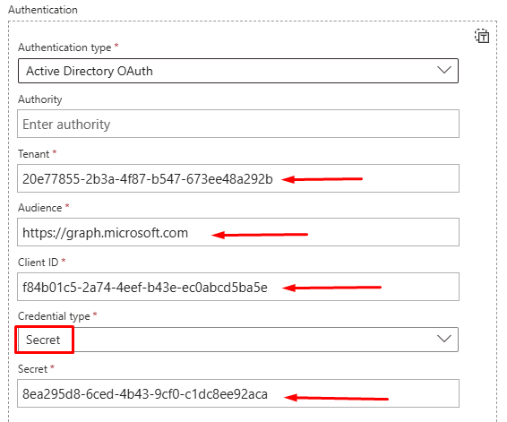Select the Active Directory OAuth value text
Screen dimensions: 507x422
click(90, 71)
